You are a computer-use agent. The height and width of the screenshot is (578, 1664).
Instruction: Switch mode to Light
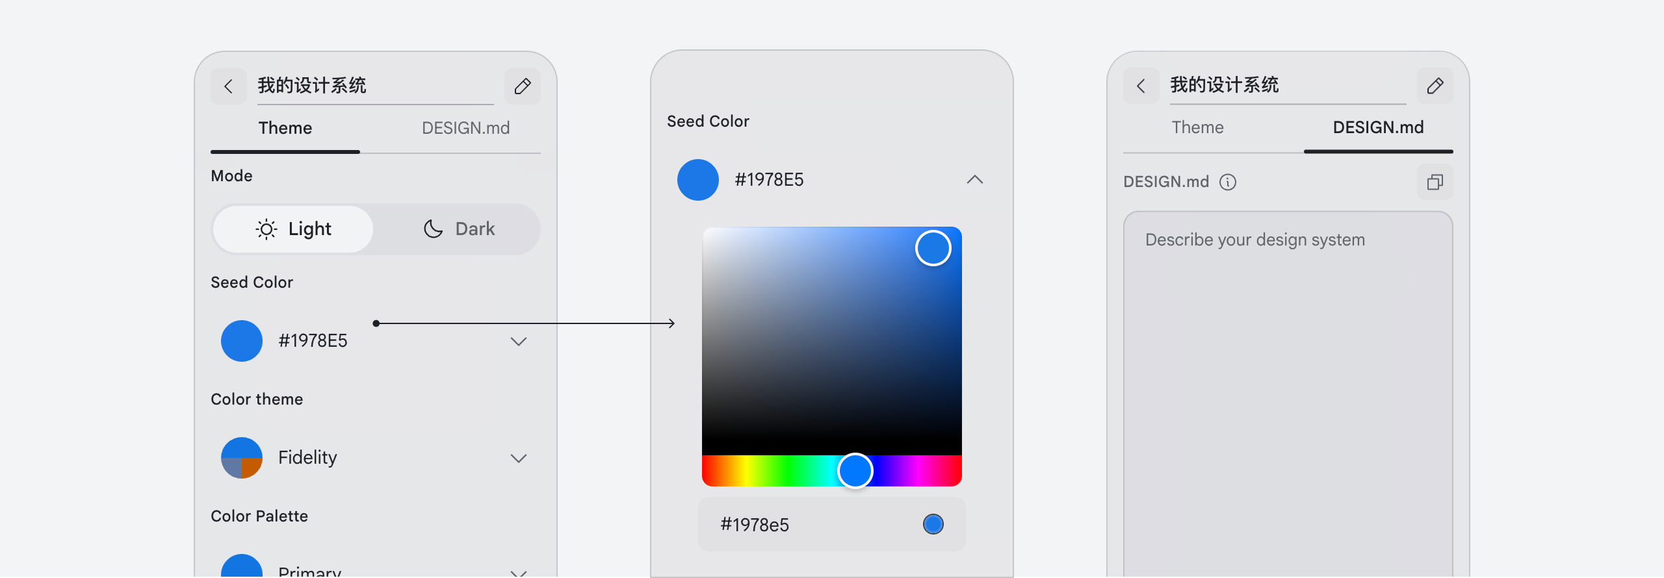(294, 229)
